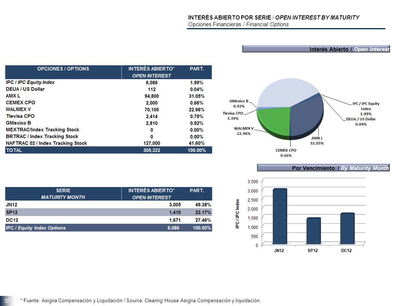Click the 'GMexico B 0.92%' pie label
This screenshot has height=306, width=396.
pyautogui.click(x=239, y=103)
